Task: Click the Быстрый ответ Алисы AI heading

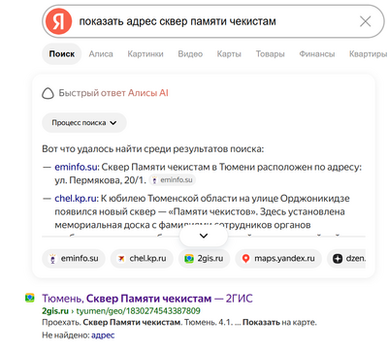Action: [113, 93]
